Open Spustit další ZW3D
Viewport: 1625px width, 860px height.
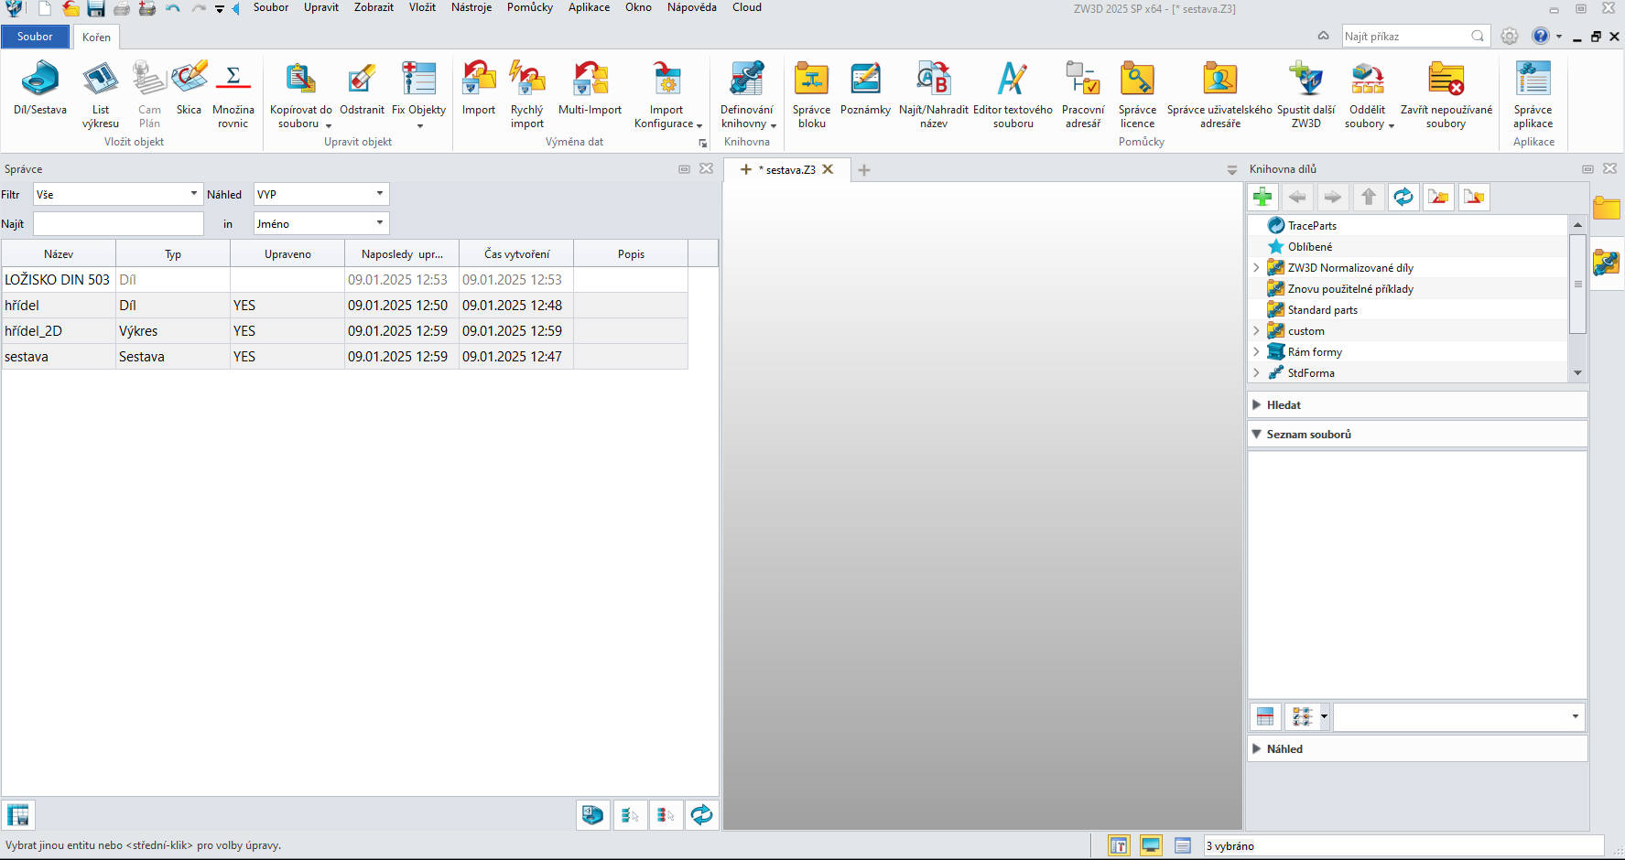click(x=1306, y=94)
